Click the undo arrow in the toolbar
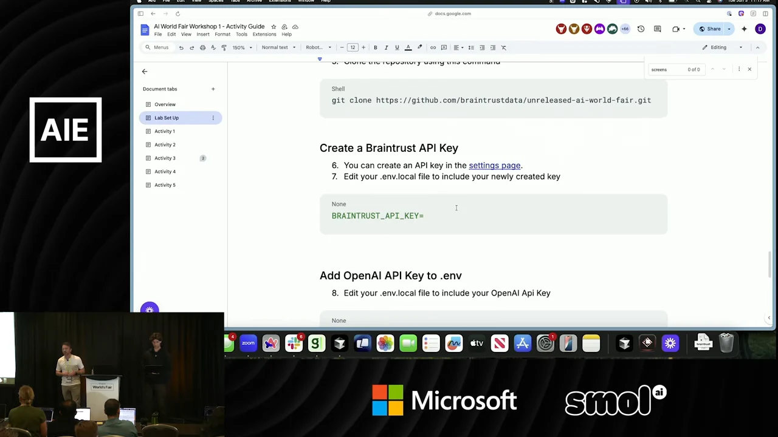Viewport: 778px width, 437px height. pyautogui.click(x=181, y=47)
